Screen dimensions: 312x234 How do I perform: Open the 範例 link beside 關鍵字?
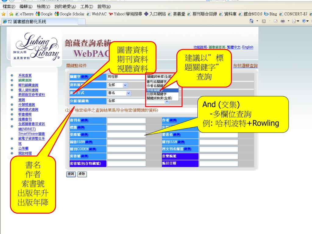[84, 77]
